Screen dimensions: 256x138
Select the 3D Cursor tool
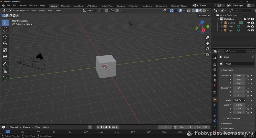coord(5,29)
